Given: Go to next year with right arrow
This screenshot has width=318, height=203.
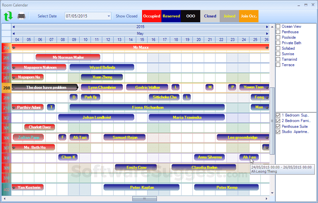Looking at the screenshot, I should [x=267, y=27].
